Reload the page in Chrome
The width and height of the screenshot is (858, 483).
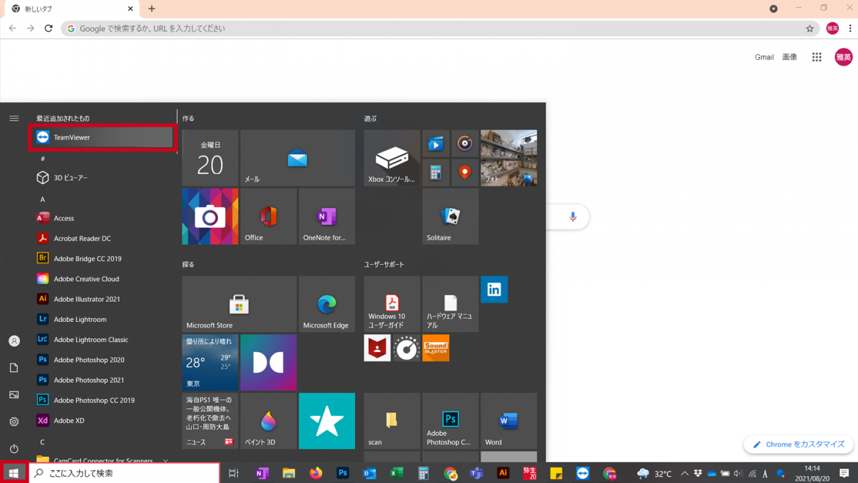coord(48,29)
